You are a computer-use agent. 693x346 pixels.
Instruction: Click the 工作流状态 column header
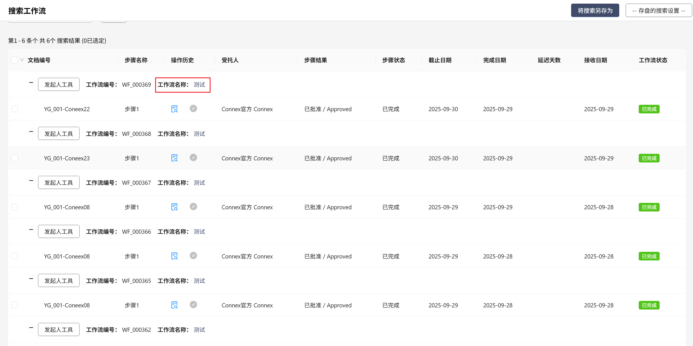(653, 60)
